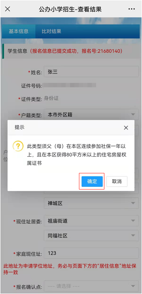Viewport: 142px width, 294px height.
Task: Switch to the 比对结果 tab
Action: click(x=51, y=31)
